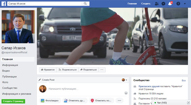
Task: Open chat compose icon in chat bar
Action: tap(188, 102)
